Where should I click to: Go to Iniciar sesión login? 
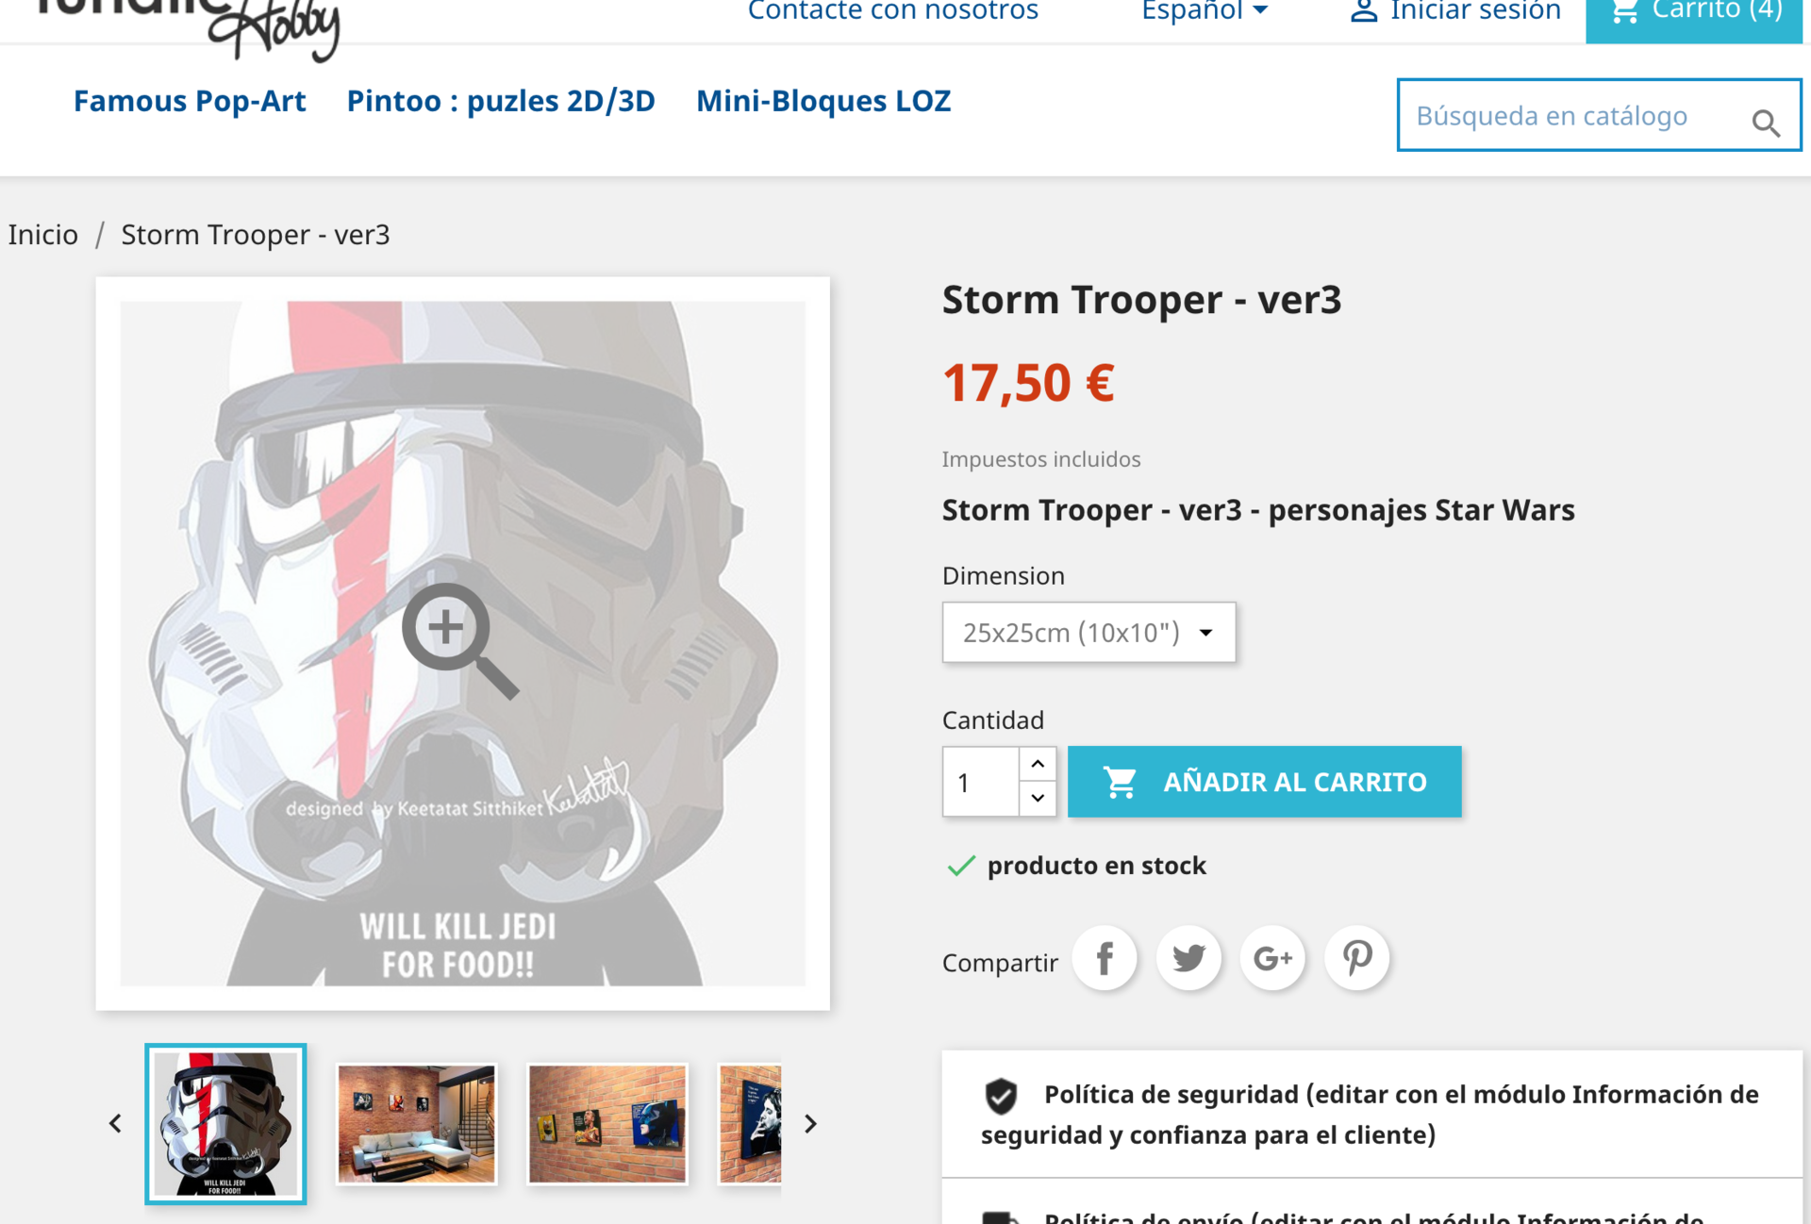pyautogui.click(x=1455, y=11)
